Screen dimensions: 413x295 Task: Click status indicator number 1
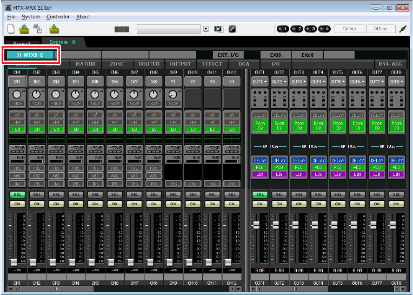[283, 29]
